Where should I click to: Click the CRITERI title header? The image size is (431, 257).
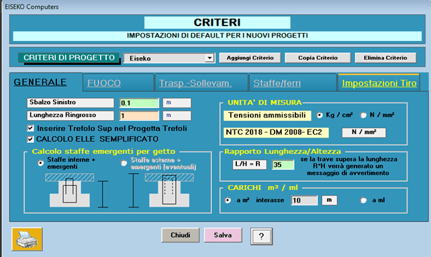[217, 23]
